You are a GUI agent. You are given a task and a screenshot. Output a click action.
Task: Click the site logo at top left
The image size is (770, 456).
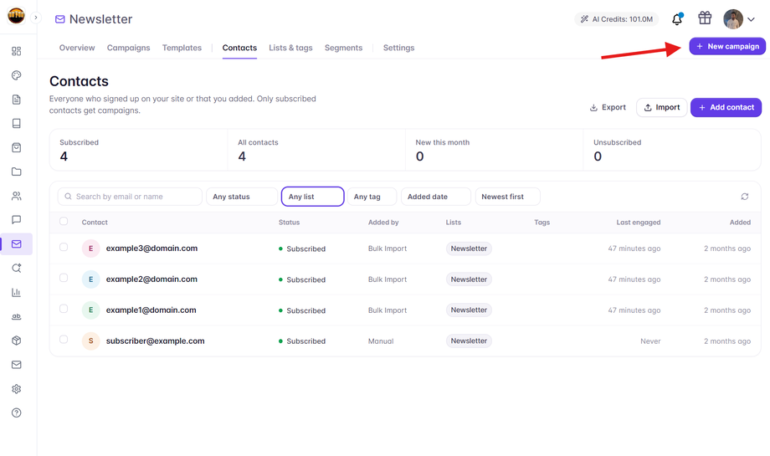pos(16,16)
